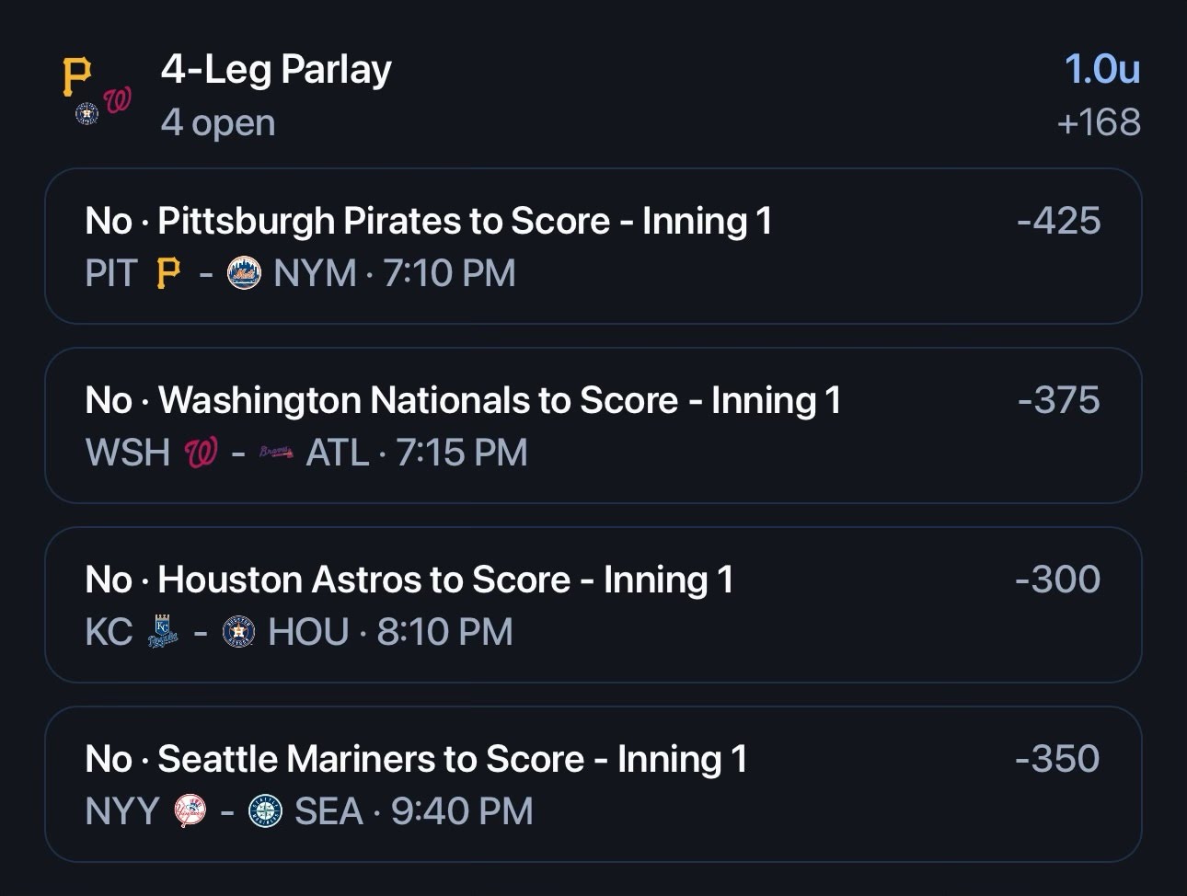
Task: Click the 4 open status text
Action: pyautogui.click(x=218, y=123)
